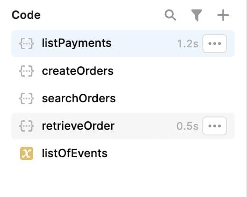Click the curly-brace icon beside listPayments
Screen dimensions: 247x197
click(x=27, y=44)
